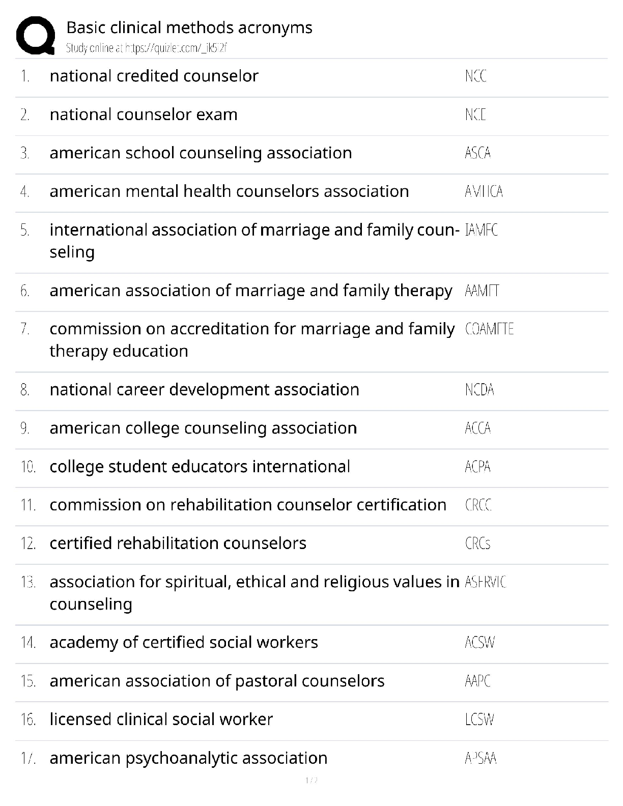Click the IAMFC acronym definition

pos(482,230)
